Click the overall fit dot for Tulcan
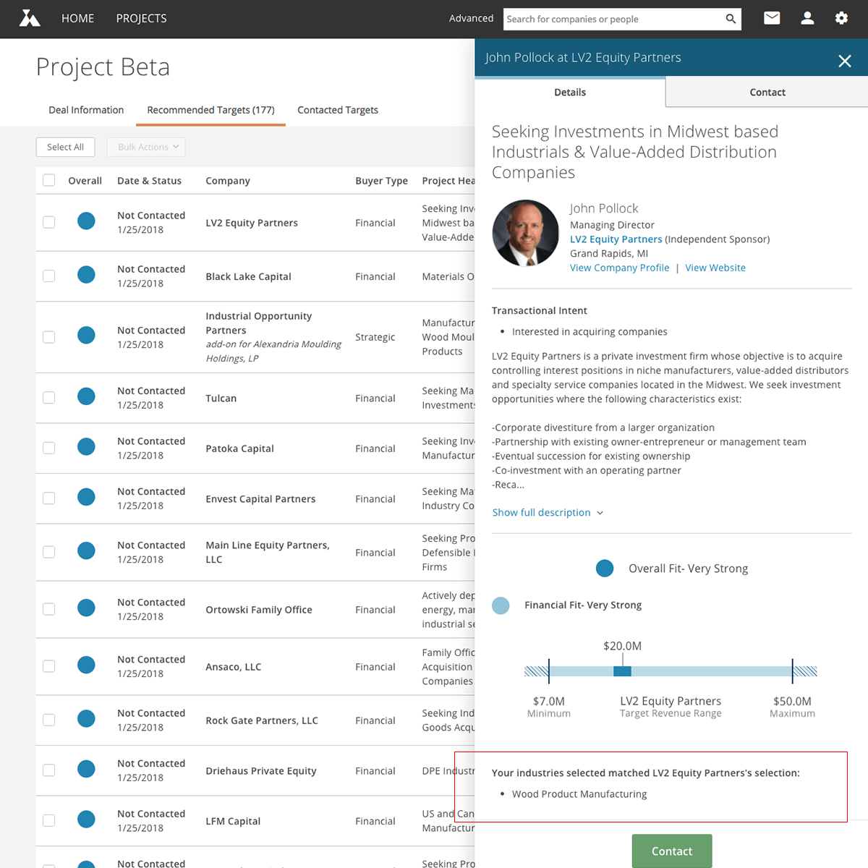 pos(86,396)
